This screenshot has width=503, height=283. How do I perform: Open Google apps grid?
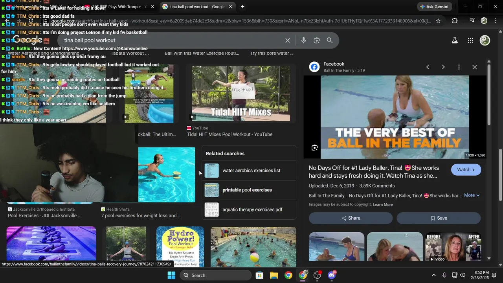pos(470,40)
